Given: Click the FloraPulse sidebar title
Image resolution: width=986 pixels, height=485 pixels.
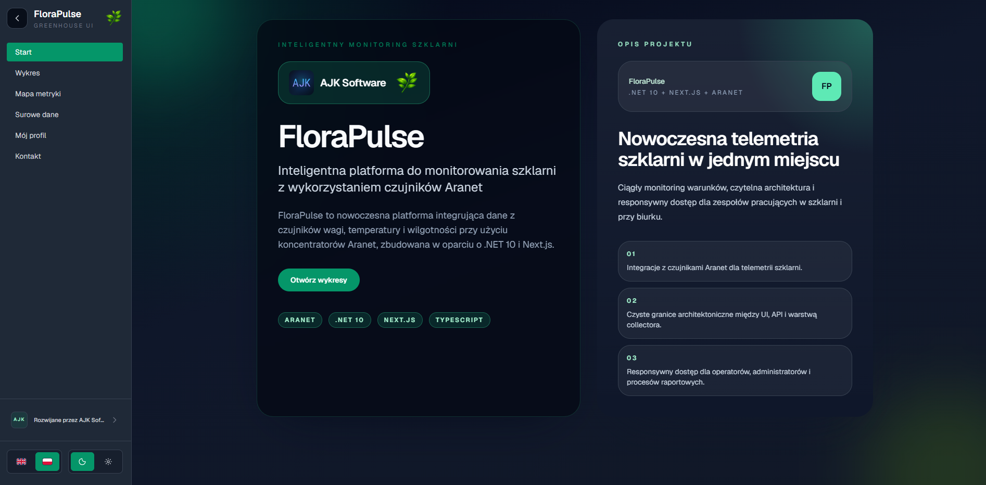Looking at the screenshot, I should [57, 14].
